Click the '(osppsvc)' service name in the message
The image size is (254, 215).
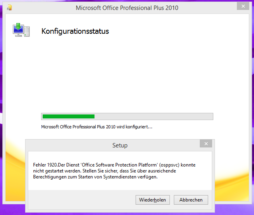coord(169,165)
